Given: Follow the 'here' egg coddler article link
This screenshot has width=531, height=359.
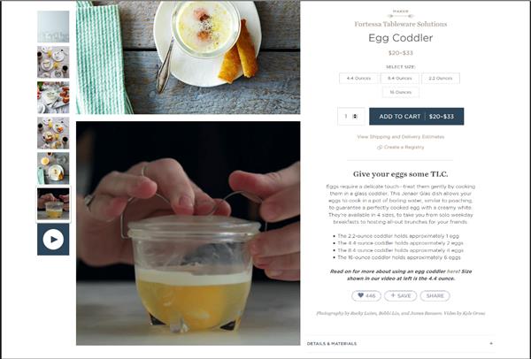Looking at the screenshot, I should pyautogui.click(x=453, y=271).
